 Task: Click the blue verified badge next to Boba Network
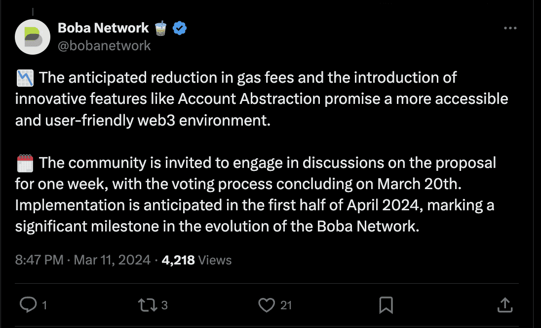tap(179, 28)
